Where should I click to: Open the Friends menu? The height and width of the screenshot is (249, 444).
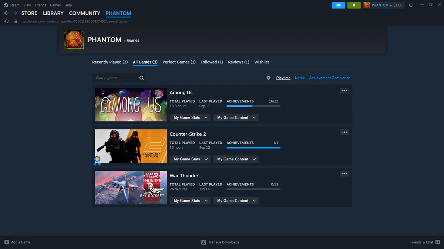point(40,5)
